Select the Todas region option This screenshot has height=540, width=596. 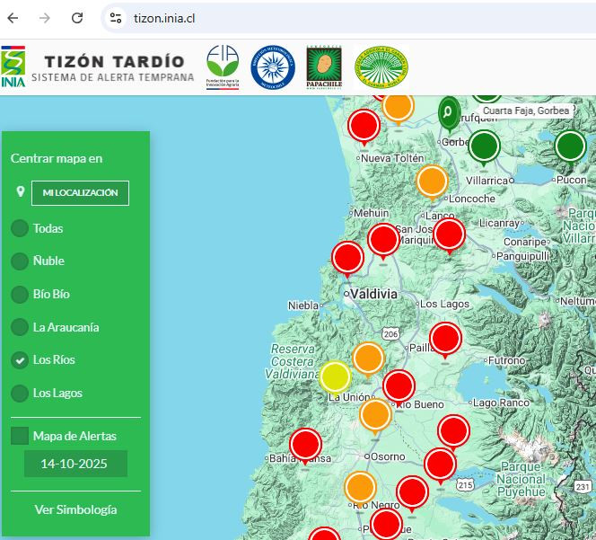pos(20,228)
